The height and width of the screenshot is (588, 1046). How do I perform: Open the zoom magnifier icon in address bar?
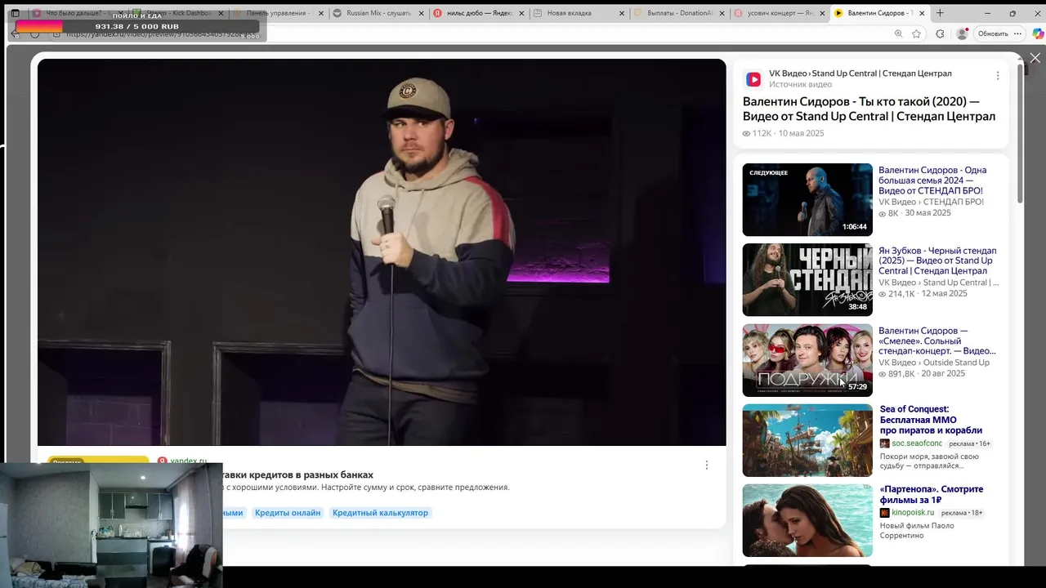pyautogui.click(x=898, y=33)
